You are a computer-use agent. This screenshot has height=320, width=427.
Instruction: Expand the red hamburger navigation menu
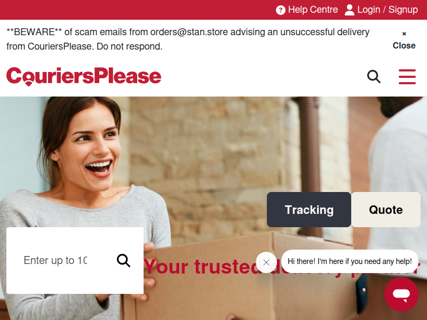[x=407, y=76]
